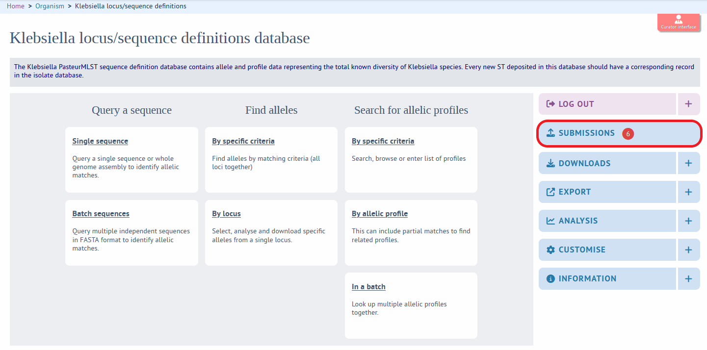Click the Customise gear icon

(x=550, y=250)
